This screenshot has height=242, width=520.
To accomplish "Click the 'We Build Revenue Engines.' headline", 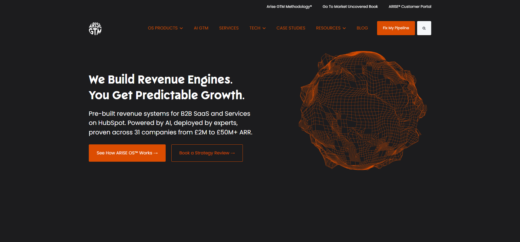I will coord(161,79).
